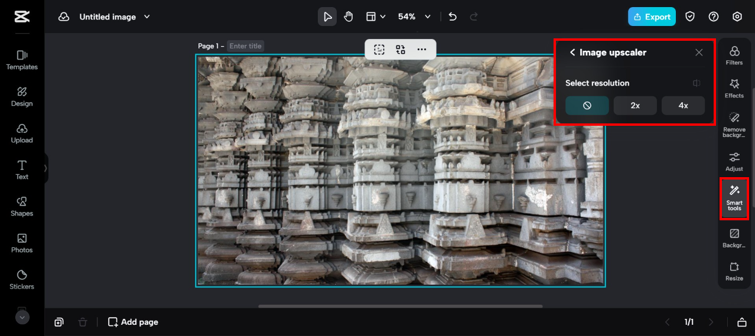Click the Export button
This screenshot has width=755, height=336.
click(652, 17)
